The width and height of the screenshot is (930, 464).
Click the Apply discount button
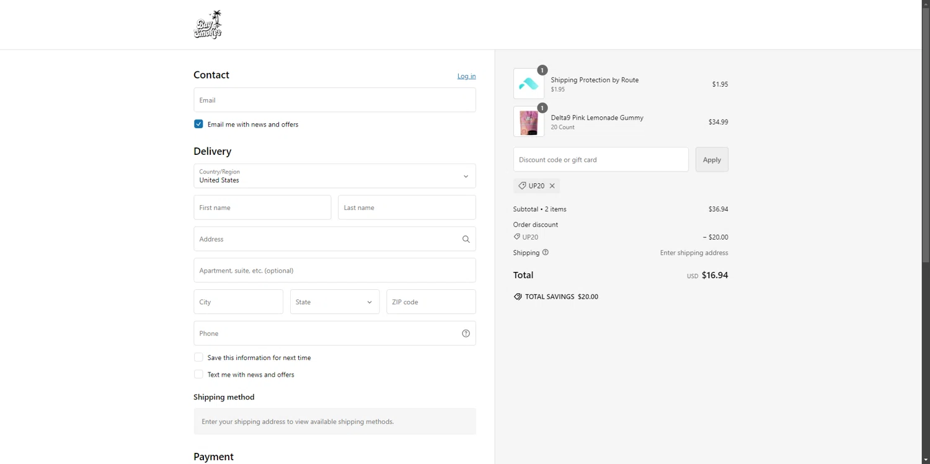[712, 159]
